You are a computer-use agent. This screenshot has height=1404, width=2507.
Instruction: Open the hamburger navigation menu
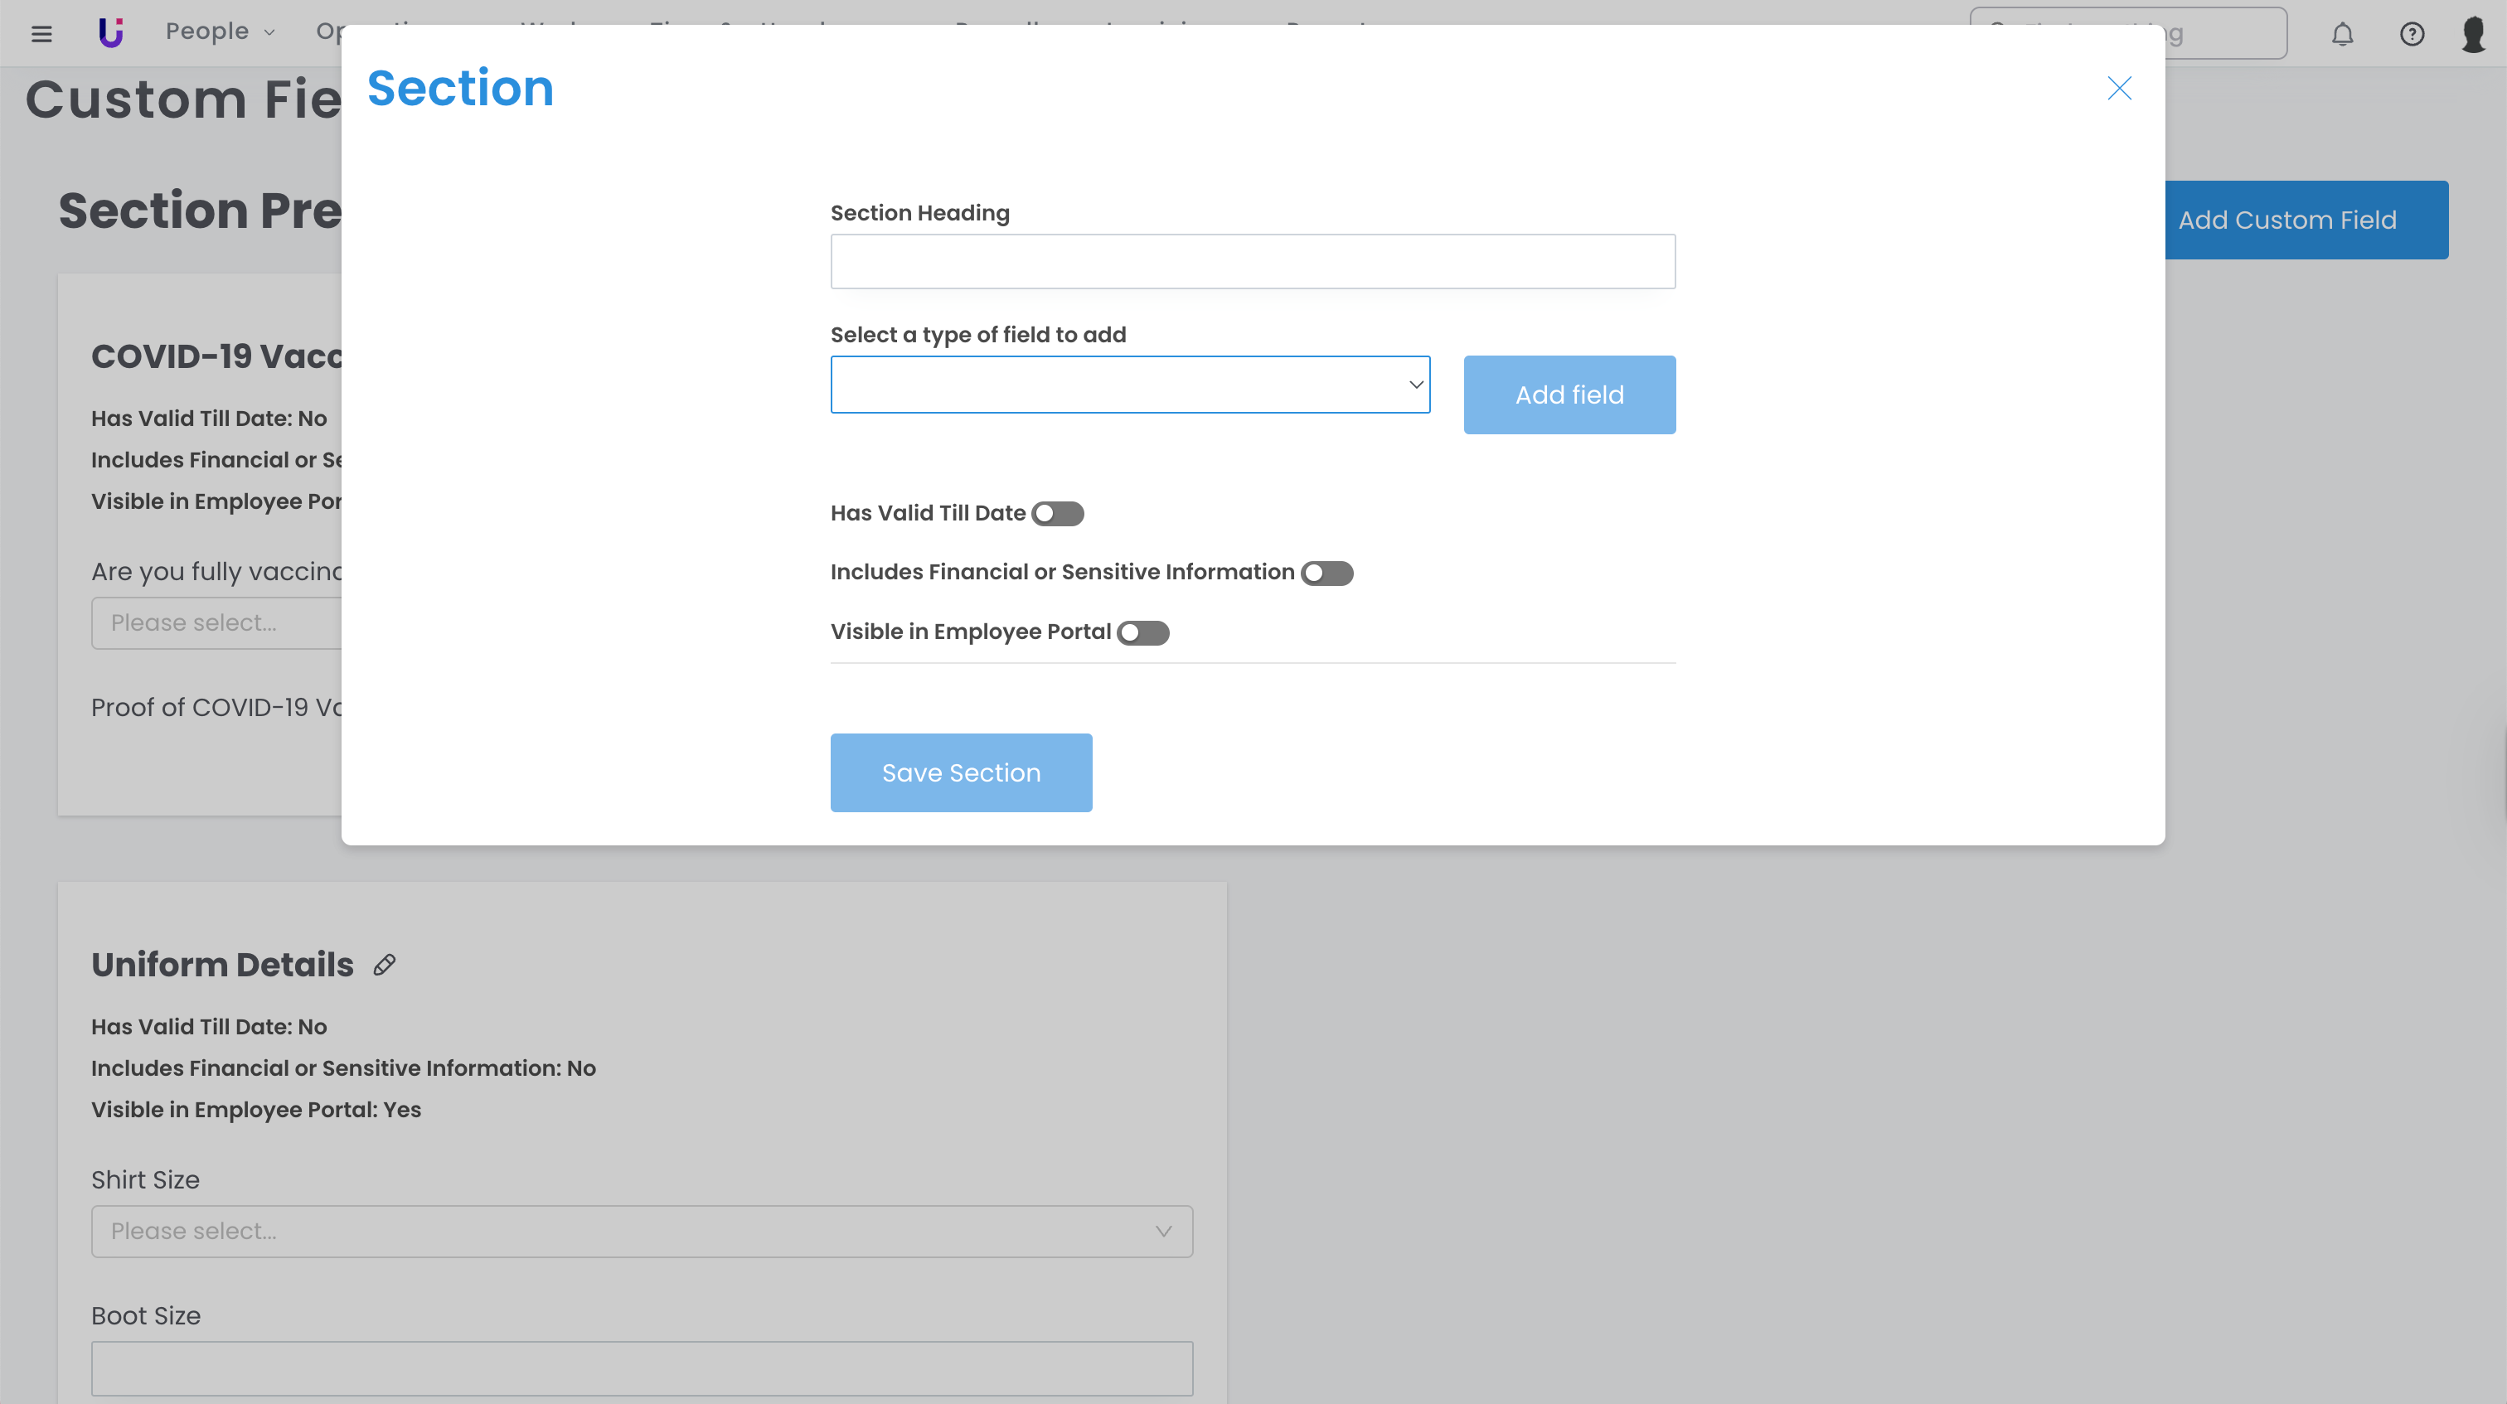(41, 34)
